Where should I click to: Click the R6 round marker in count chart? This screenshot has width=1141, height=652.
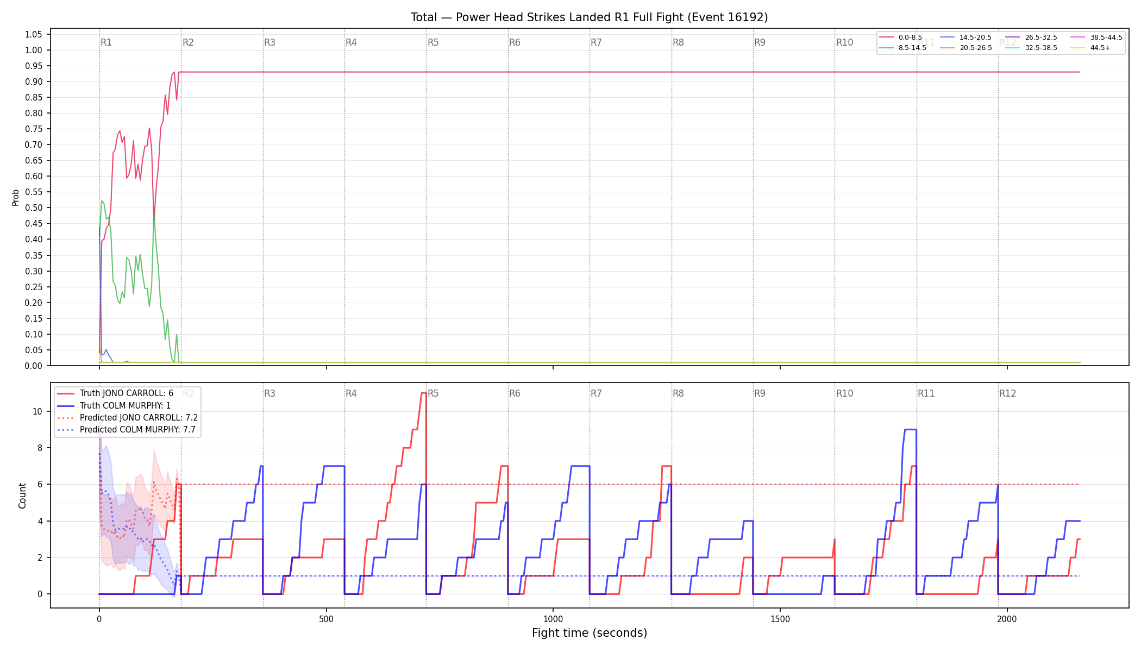(x=515, y=393)
